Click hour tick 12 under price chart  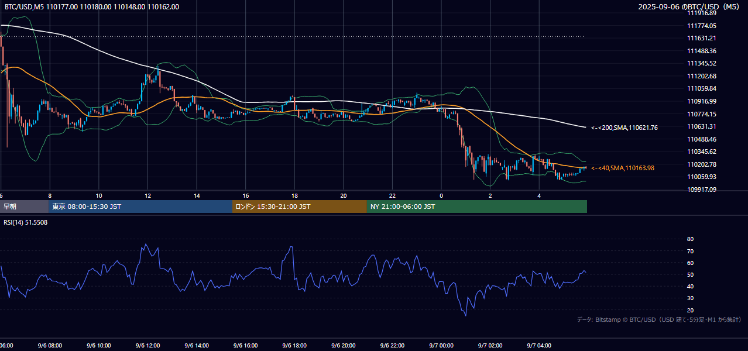147,195
